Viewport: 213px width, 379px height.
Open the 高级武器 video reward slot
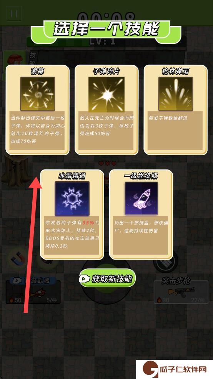33,290
